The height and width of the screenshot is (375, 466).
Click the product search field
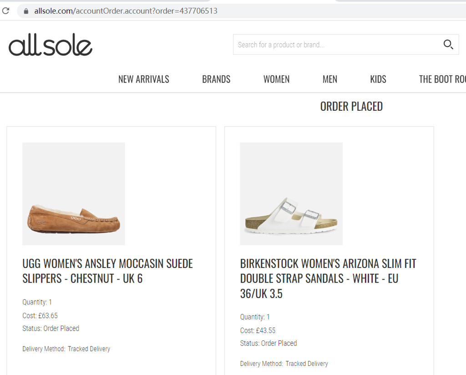(x=346, y=45)
